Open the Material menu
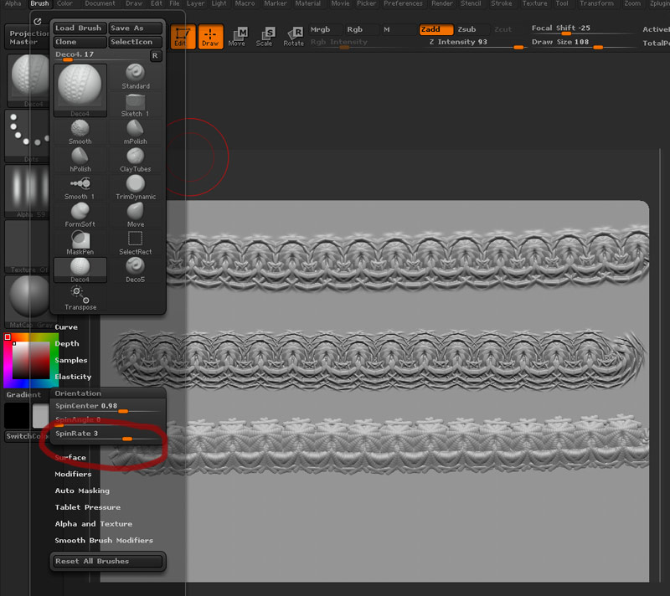670x596 pixels. 307,3
